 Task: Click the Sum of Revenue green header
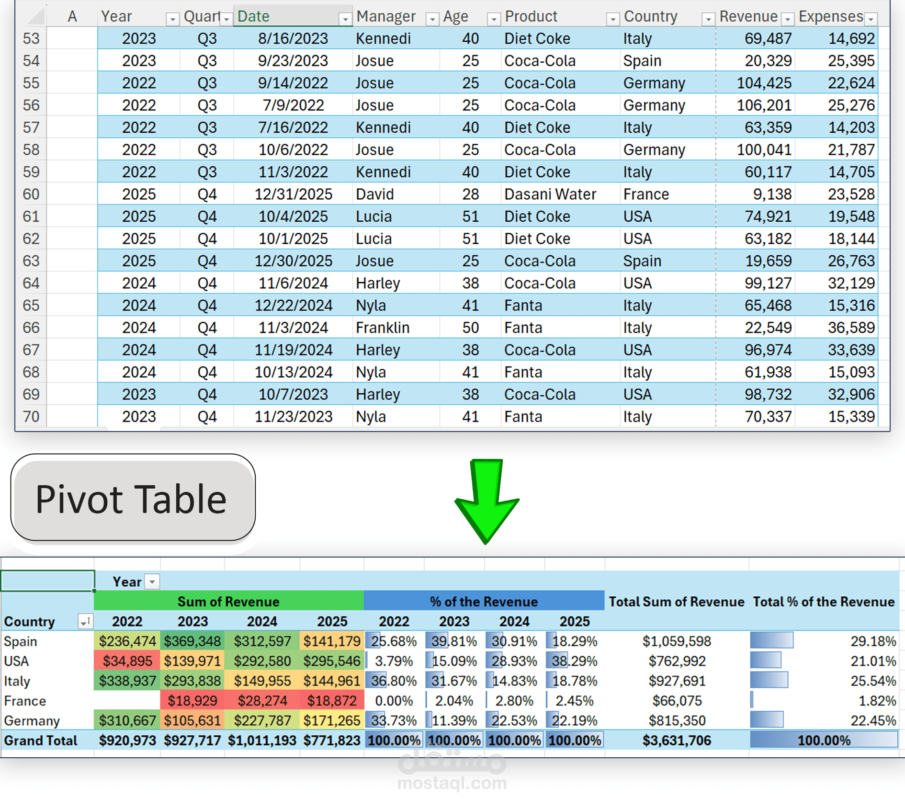pyautogui.click(x=228, y=602)
